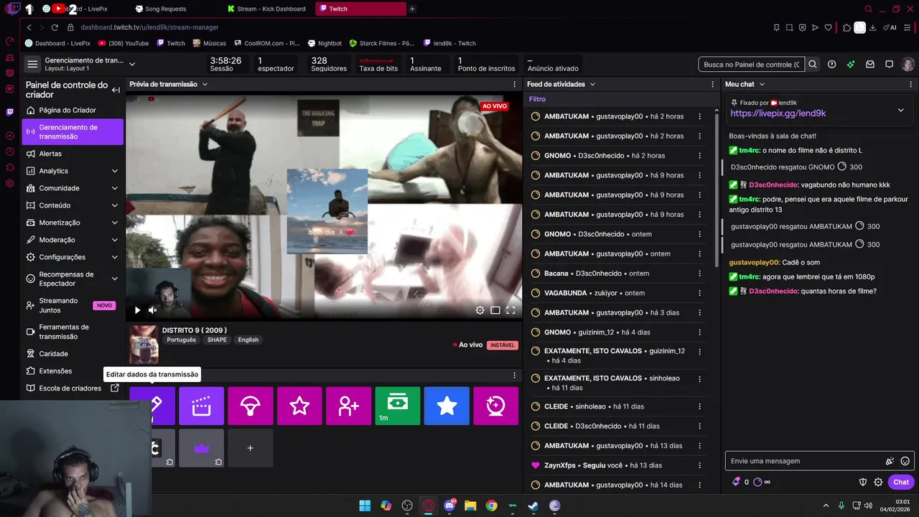Open the Nightbot bookmark
Image resolution: width=919 pixels, height=517 pixels.
pyautogui.click(x=324, y=43)
